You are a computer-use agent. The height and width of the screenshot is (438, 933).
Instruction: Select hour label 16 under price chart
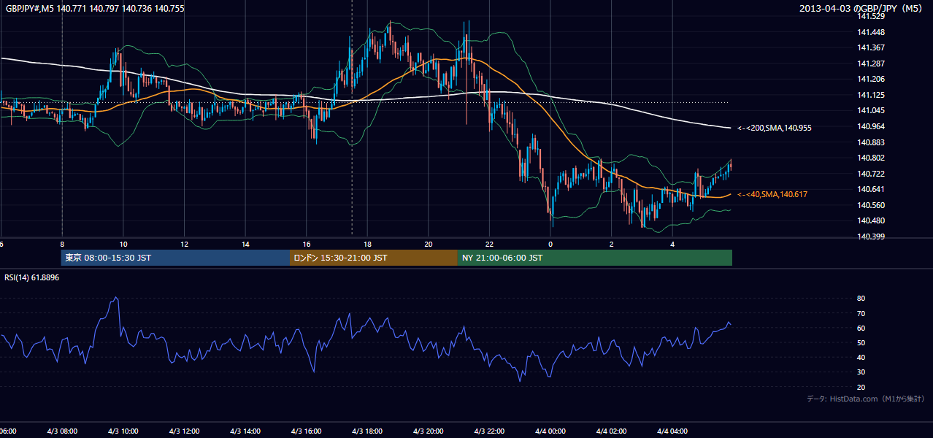pyautogui.click(x=307, y=244)
